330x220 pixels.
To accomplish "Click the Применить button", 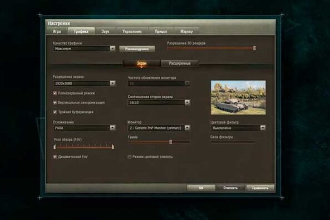I will click(x=260, y=188).
